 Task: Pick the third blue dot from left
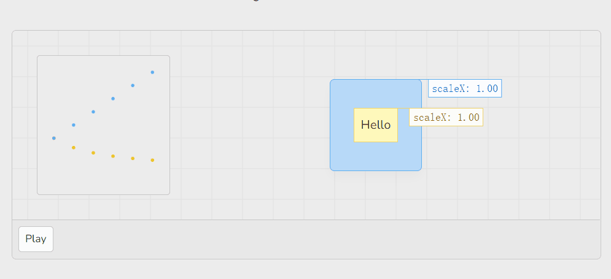[x=93, y=112]
